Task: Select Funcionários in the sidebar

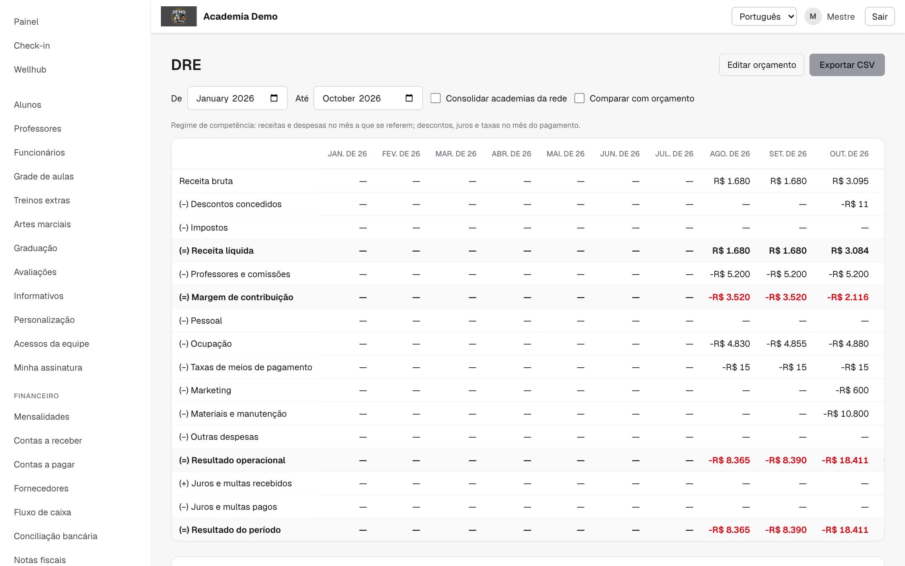Action: click(x=39, y=153)
